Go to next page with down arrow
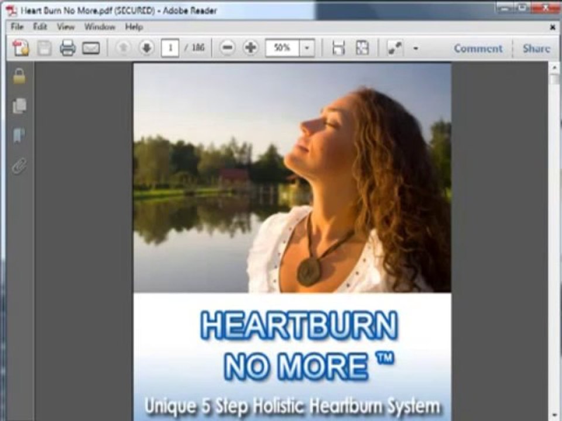This screenshot has width=562, height=421. click(x=146, y=47)
